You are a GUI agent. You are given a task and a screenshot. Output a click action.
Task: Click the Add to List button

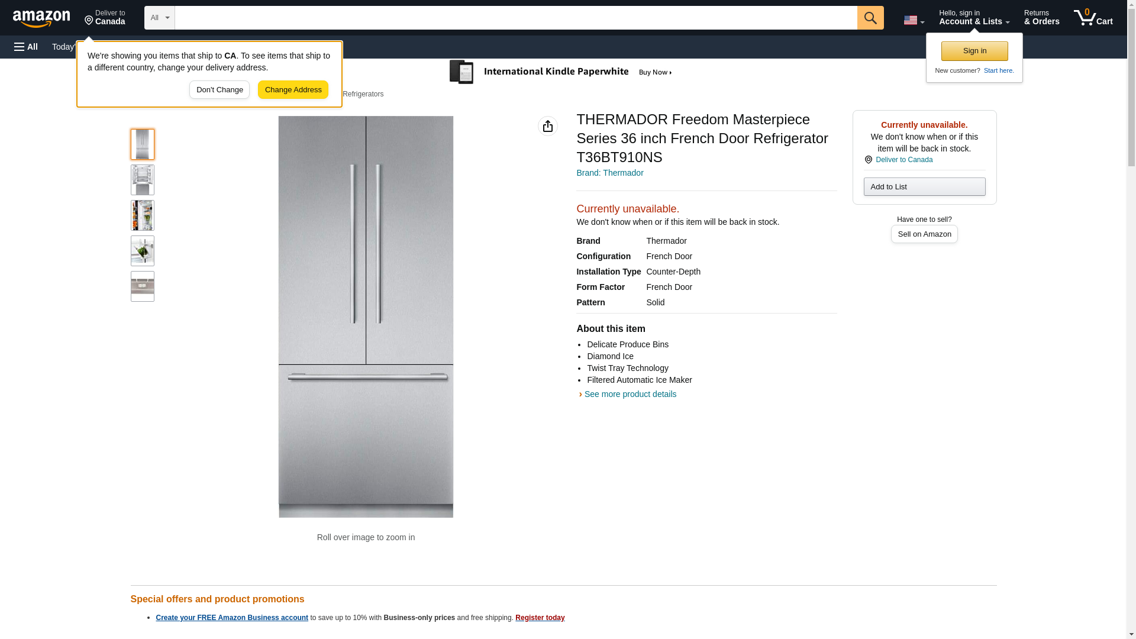point(924,187)
